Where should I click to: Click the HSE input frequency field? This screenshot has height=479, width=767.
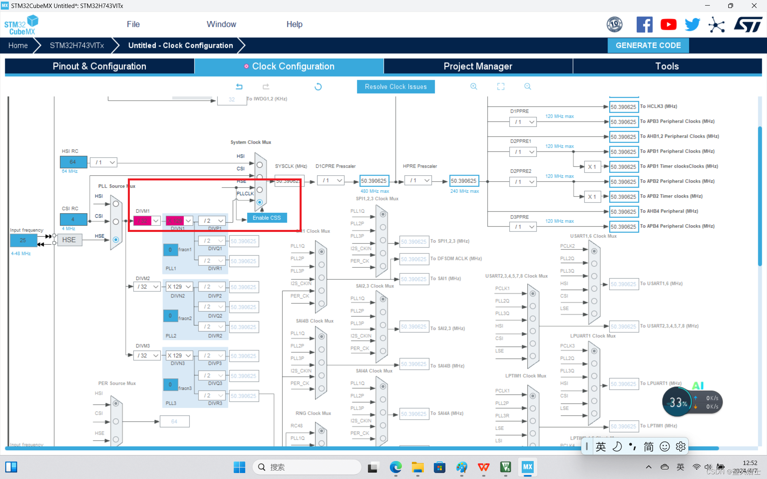23,240
